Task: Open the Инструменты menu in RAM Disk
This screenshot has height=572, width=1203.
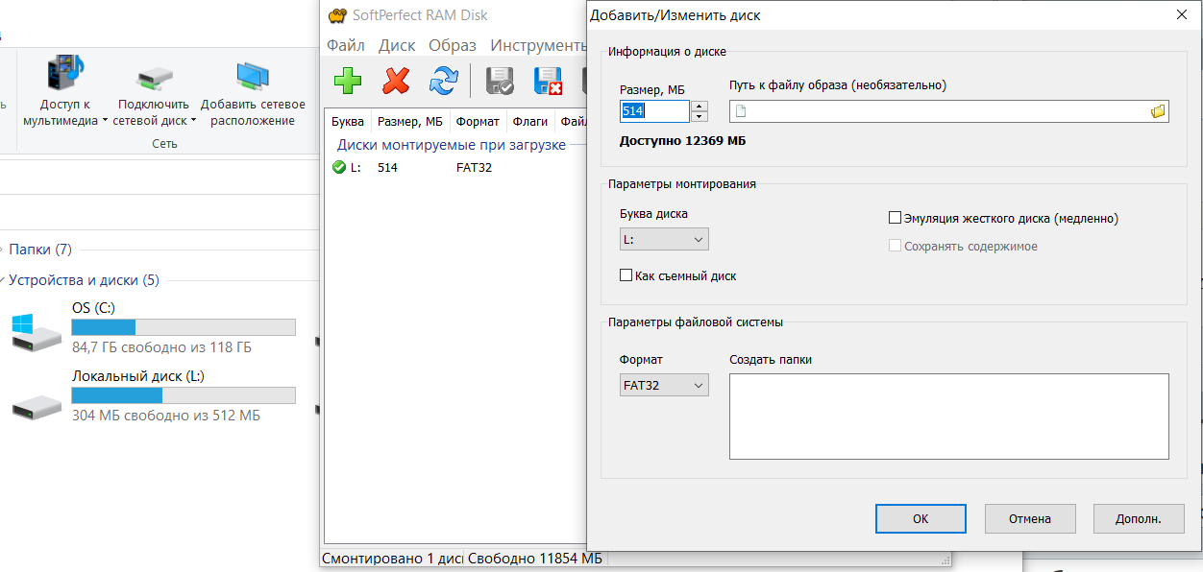Action: tap(538, 45)
